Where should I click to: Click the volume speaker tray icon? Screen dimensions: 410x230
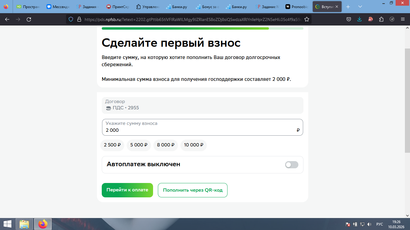(369, 224)
